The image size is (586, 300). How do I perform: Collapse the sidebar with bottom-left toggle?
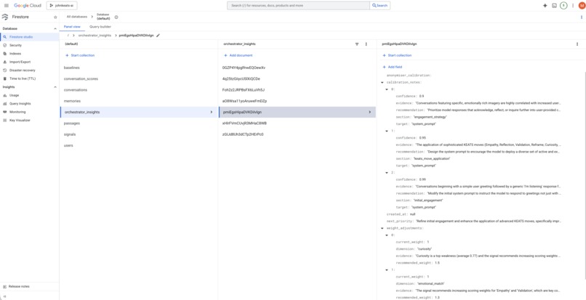(x=4, y=296)
